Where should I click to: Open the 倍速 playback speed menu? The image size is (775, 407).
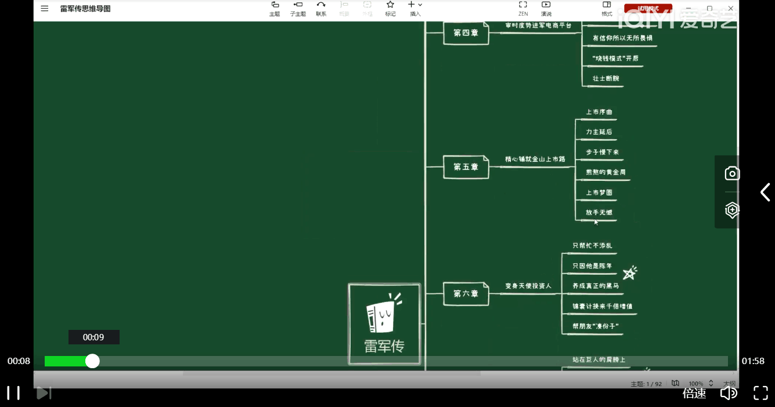pos(694,393)
